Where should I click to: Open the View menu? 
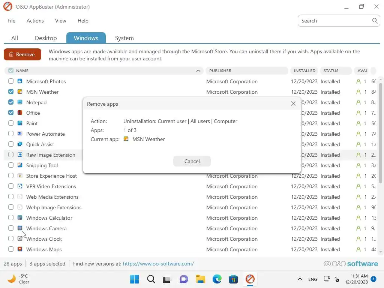click(x=60, y=21)
